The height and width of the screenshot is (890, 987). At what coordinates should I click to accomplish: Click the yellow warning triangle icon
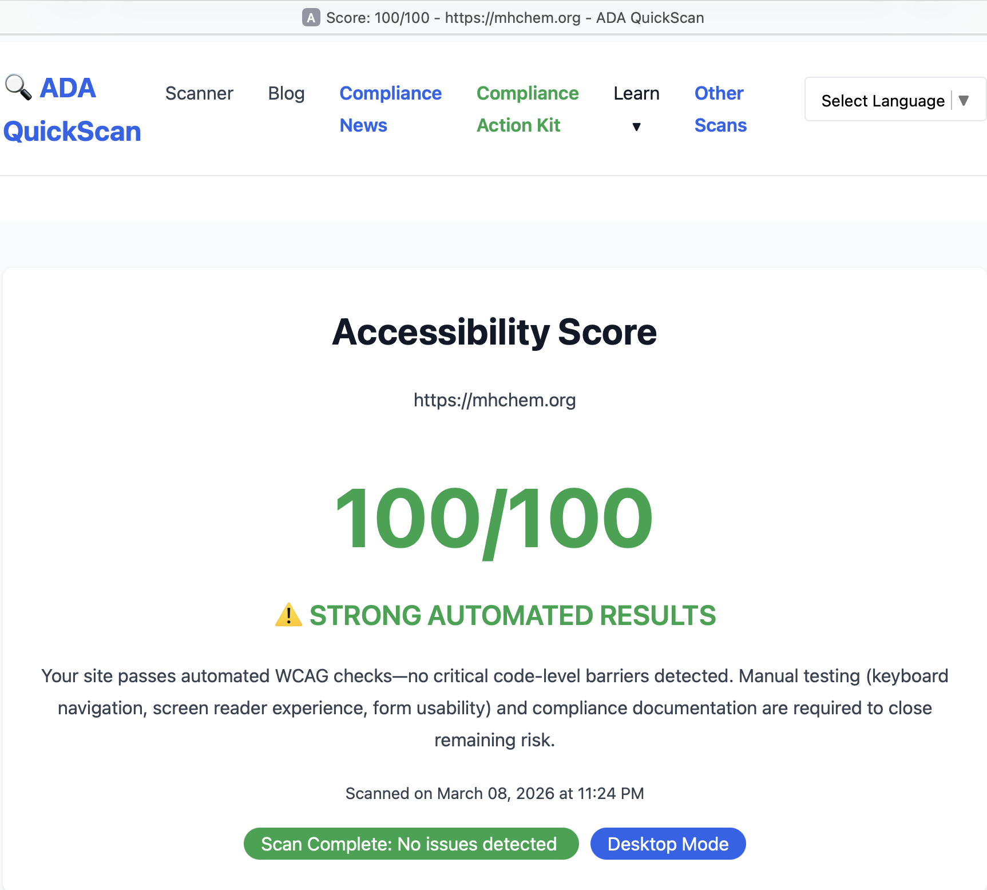coord(288,615)
